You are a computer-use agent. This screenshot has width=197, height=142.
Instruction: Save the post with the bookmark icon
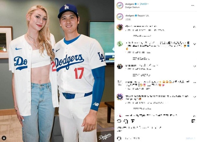(193, 121)
